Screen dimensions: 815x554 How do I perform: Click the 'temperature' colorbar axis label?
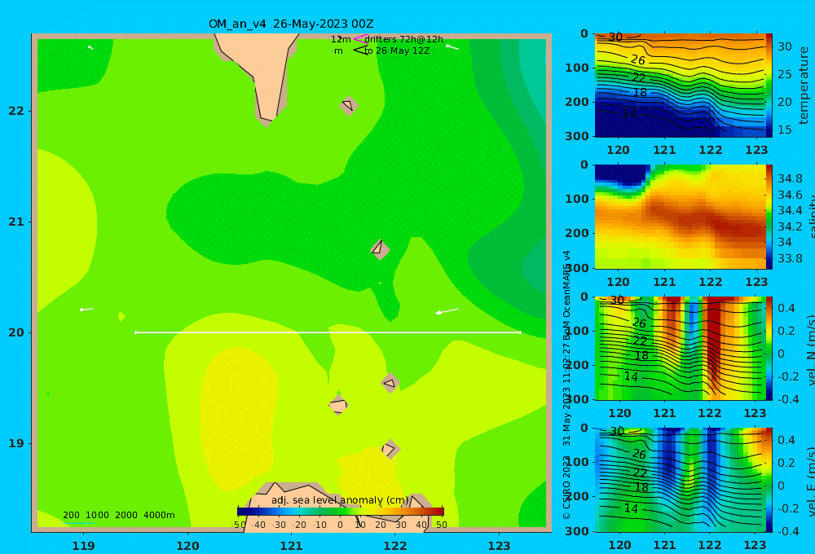(804, 86)
